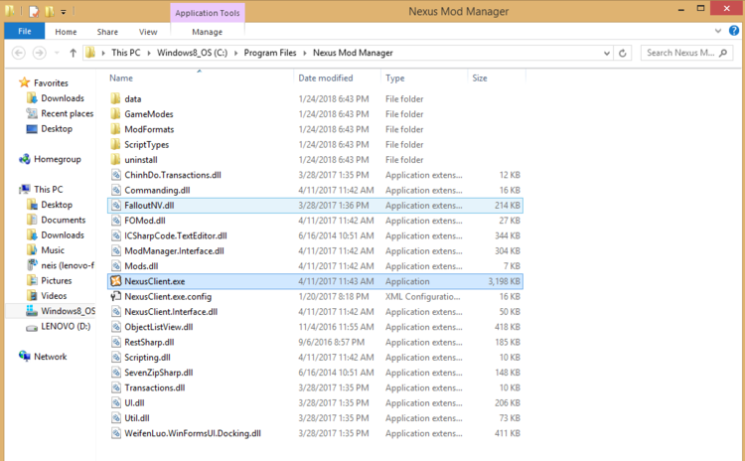Screen dimensions: 745x461
Task: Expand the Windows8_OS (C:) breadcrumb arrow
Action: (x=235, y=53)
